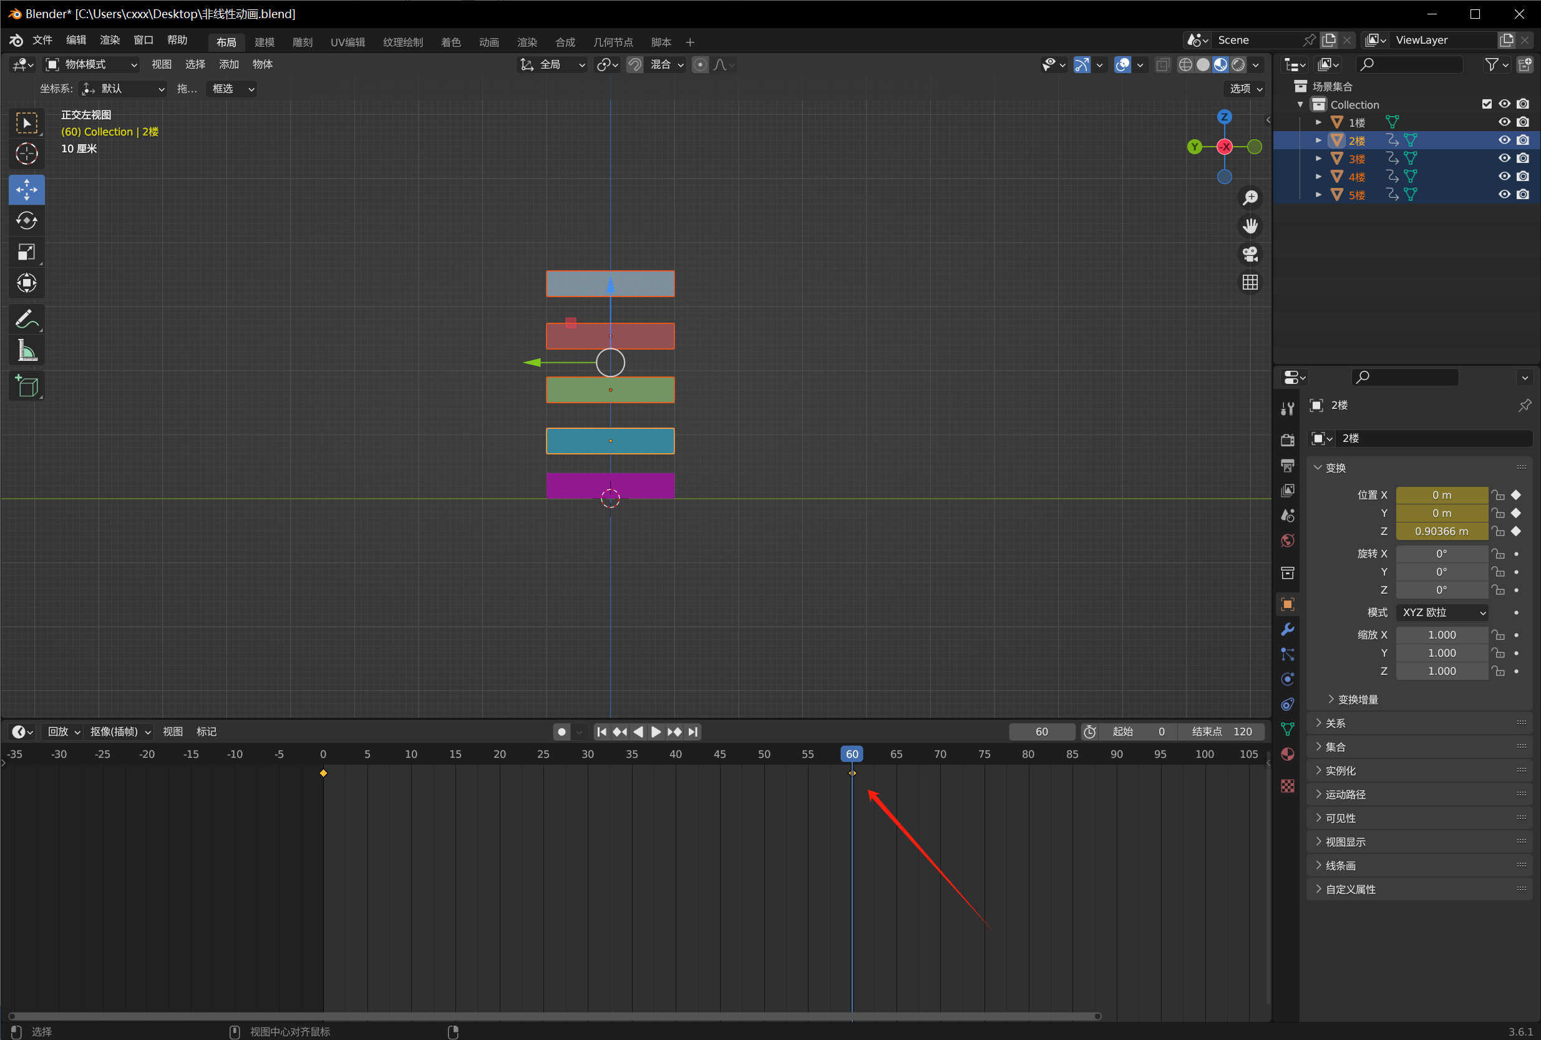Open the Modifiers wrench properties tab
Viewport: 1541px width, 1040px height.
pyautogui.click(x=1287, y=629)
